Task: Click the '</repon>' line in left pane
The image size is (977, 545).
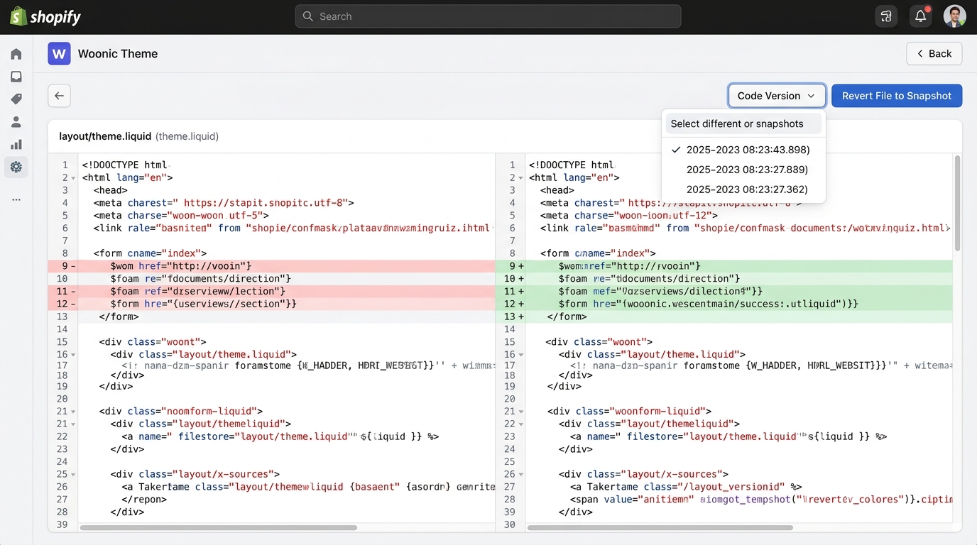Action: [144, 499]
